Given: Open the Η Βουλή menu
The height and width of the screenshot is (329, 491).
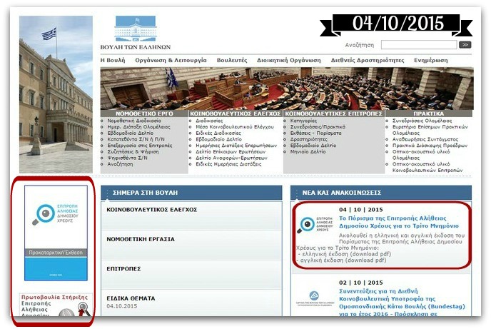Looking at the screenshot, I should (113, 61).
